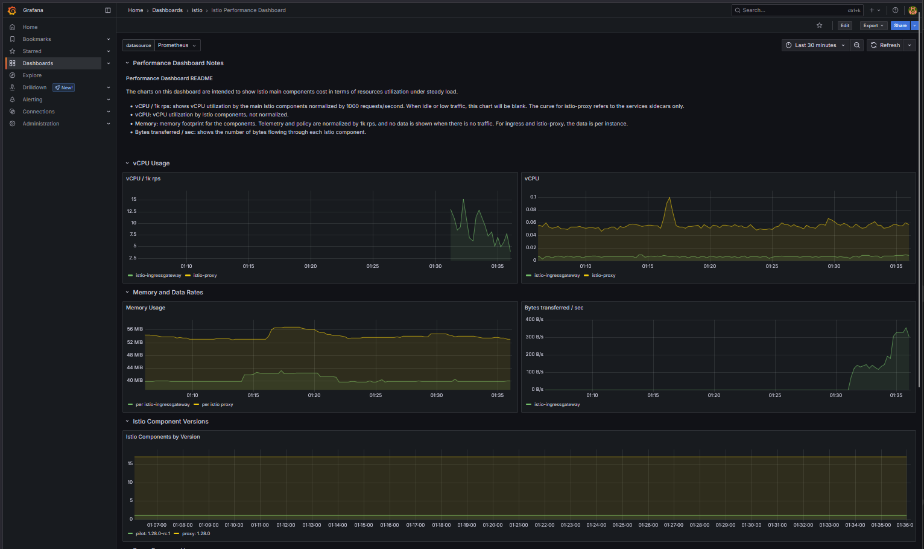Toggle per istio-ingressgateway series in Memory Usage
Screen dimensions: 924x549
[x=162, y=405]
